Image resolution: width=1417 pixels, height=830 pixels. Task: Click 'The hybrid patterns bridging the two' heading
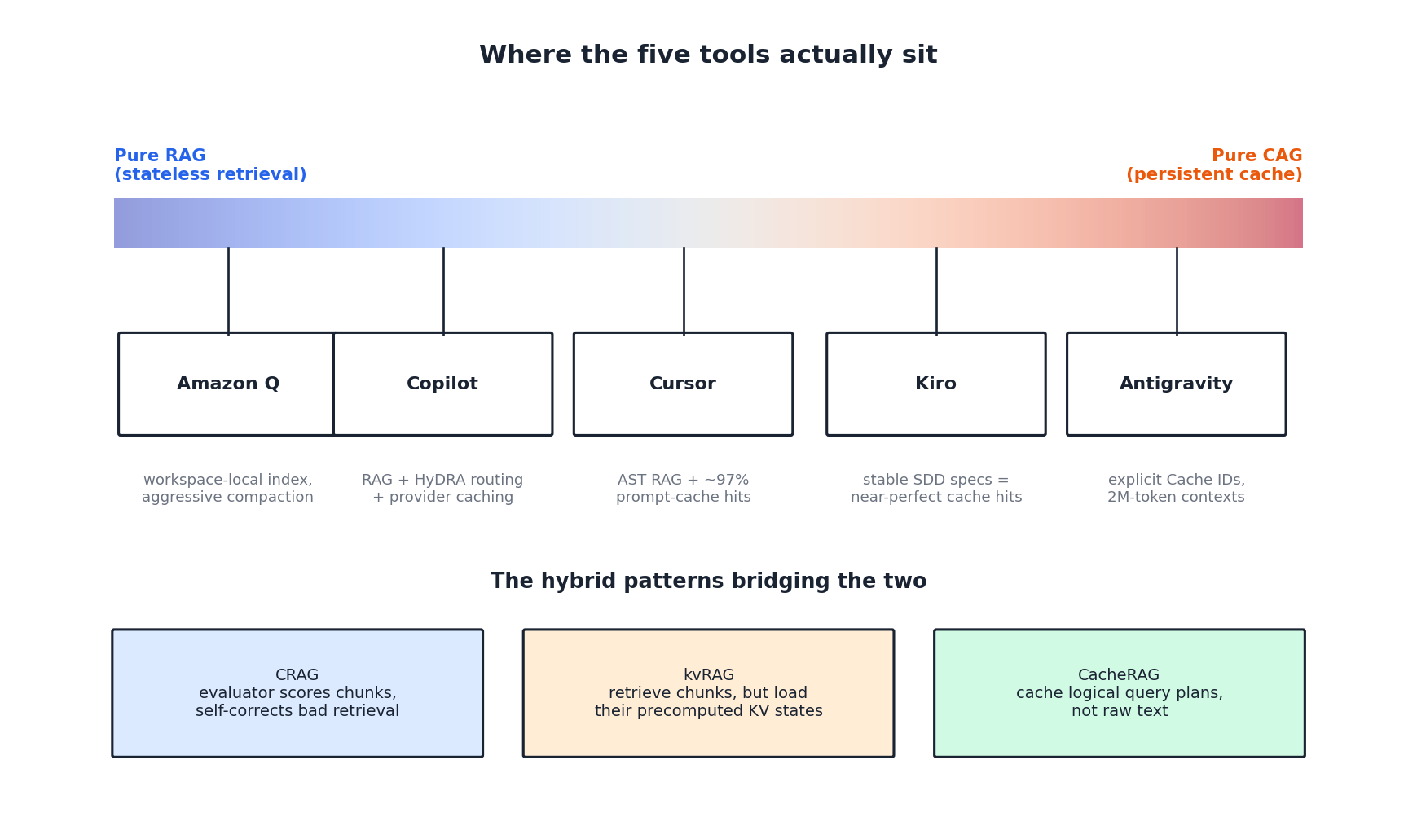coord(708,582)
